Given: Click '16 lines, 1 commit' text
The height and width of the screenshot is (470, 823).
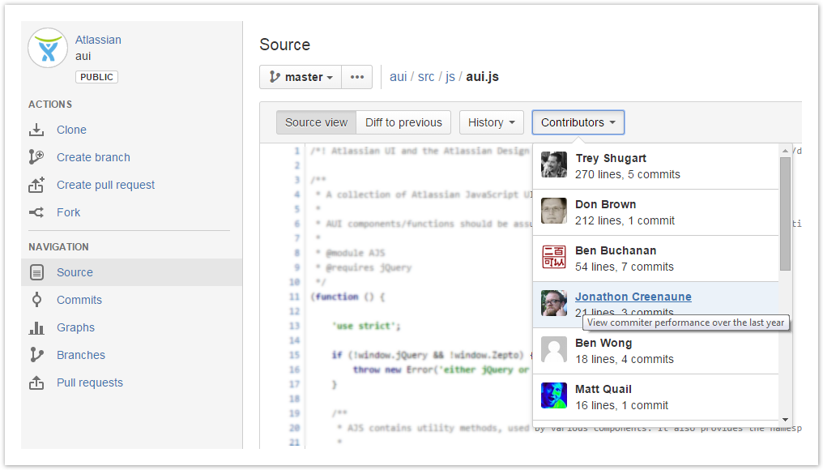Looking at the screenshot, I should (621, 405).
